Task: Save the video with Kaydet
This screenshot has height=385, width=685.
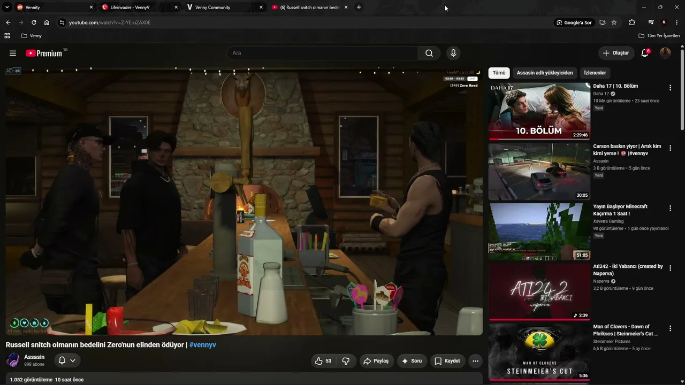Action: point(447,361)
